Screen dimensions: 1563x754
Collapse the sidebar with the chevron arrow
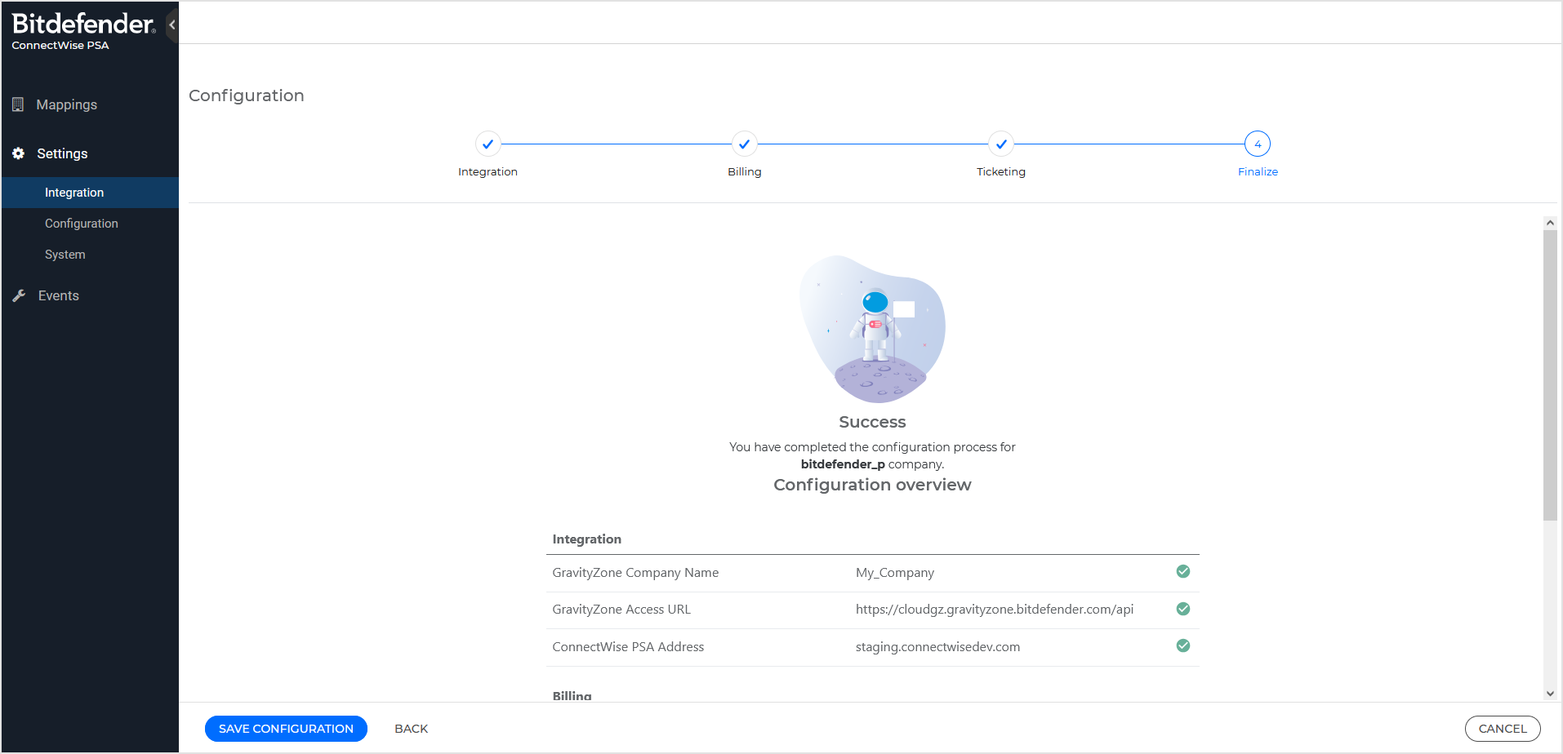coord(172,24)
